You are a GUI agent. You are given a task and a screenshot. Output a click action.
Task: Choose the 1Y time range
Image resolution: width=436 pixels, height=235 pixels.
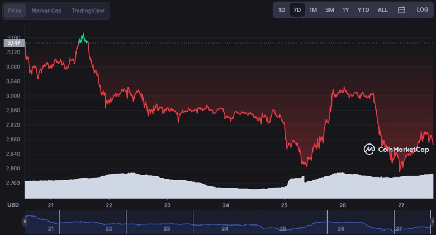[x=346, y=10]
